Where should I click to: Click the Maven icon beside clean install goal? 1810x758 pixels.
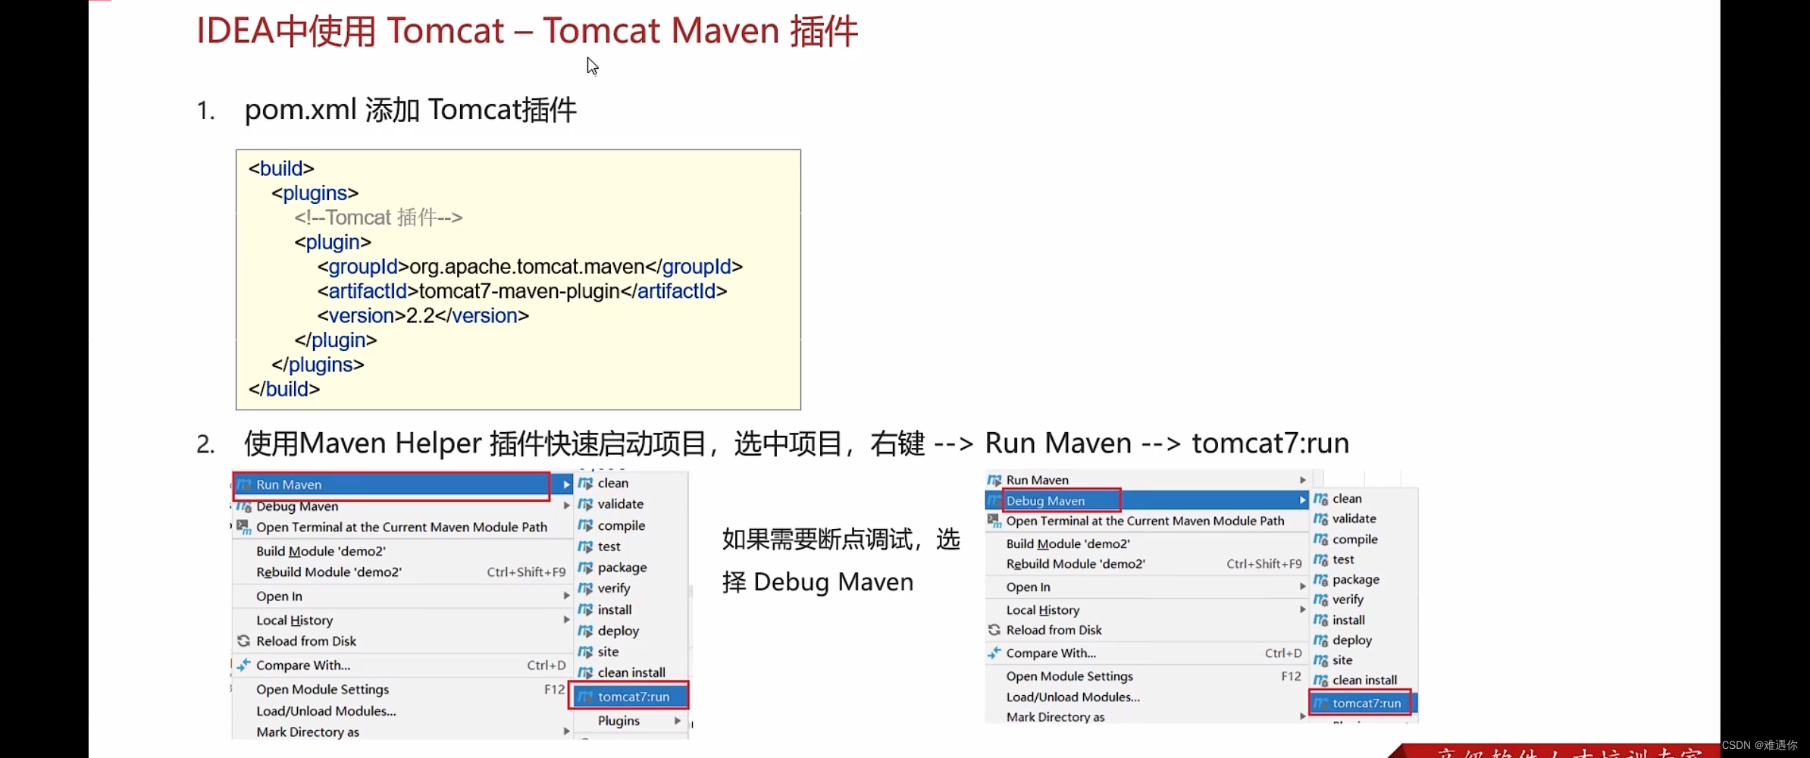[x=585, y=672]
